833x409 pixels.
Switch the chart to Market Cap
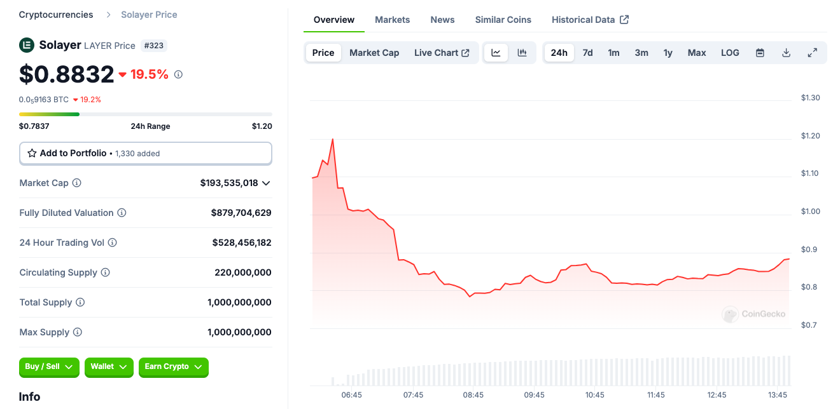[374, 53]
